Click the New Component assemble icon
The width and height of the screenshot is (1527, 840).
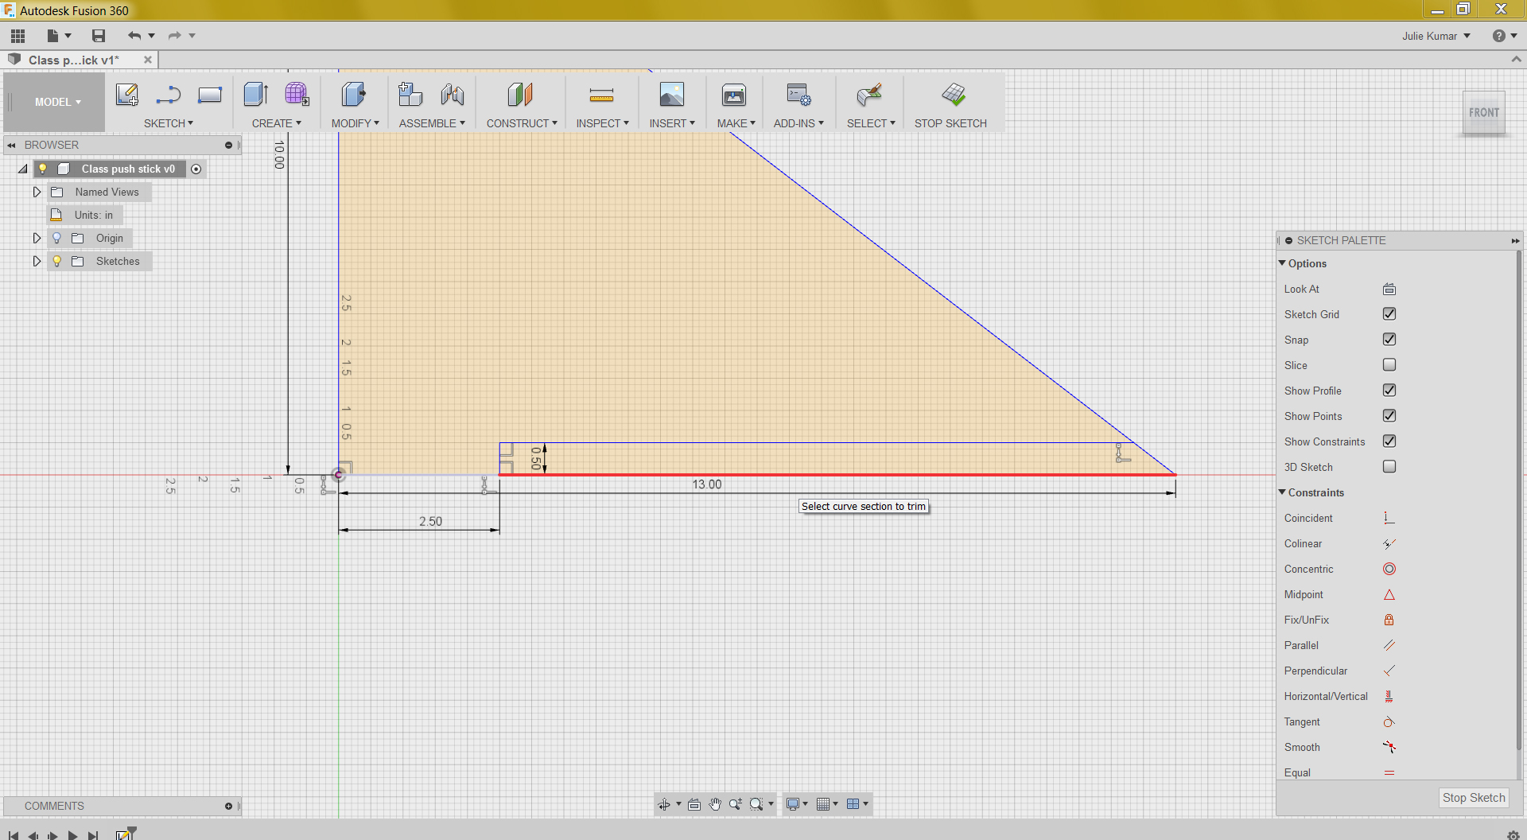tap(410, 95)
